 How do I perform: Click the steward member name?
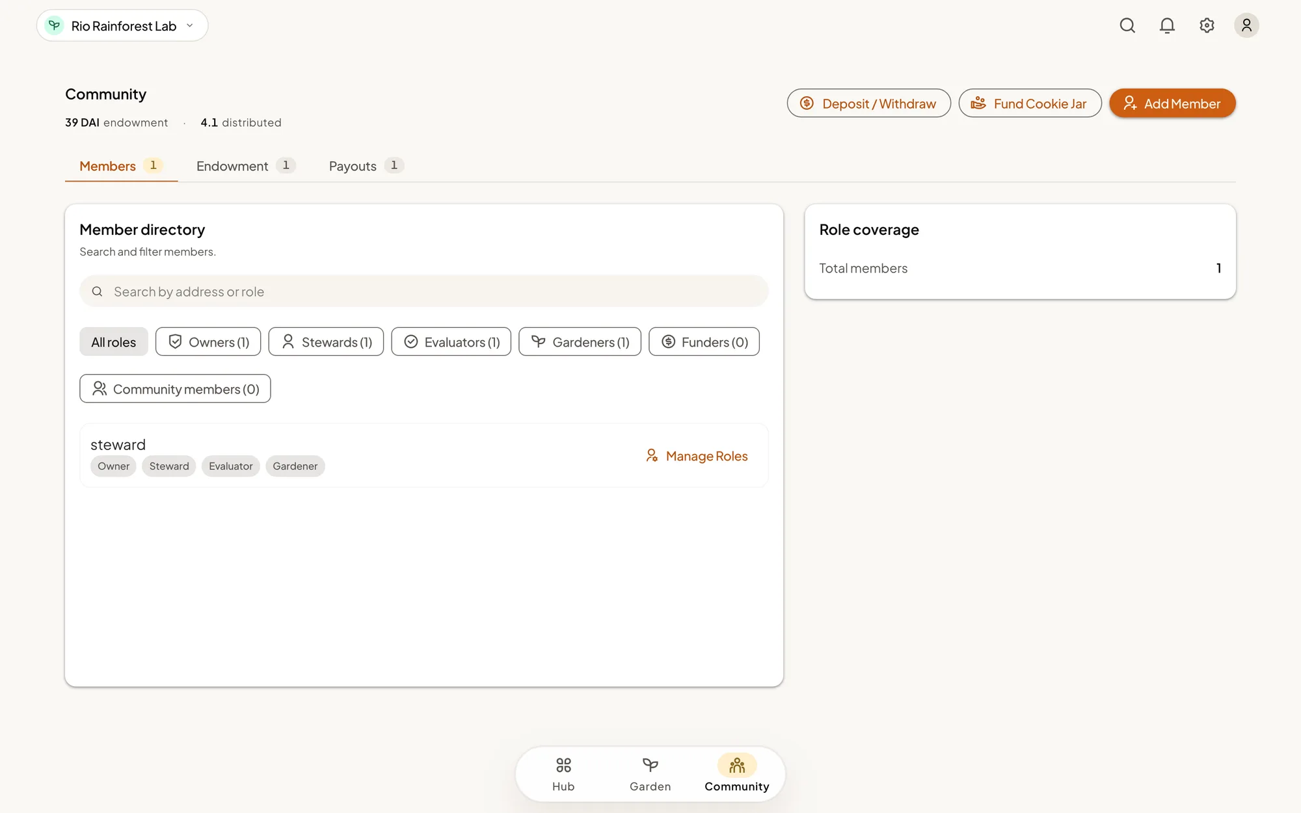pyautogui.click(x=118, y=445)
